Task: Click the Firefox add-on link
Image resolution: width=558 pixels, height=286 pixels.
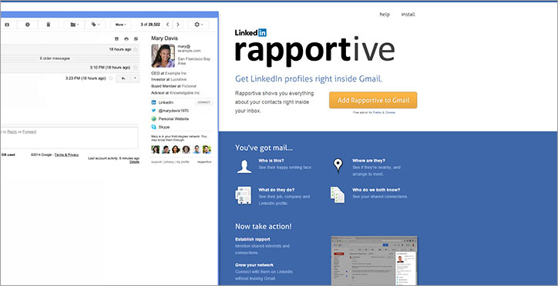Action: pyautogui.click(x=377, y=112)
